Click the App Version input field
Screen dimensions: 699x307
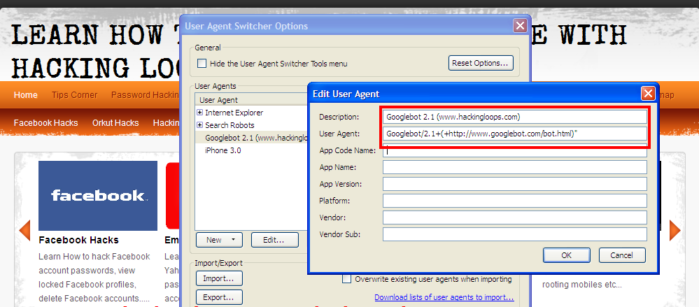coord(514,184)
